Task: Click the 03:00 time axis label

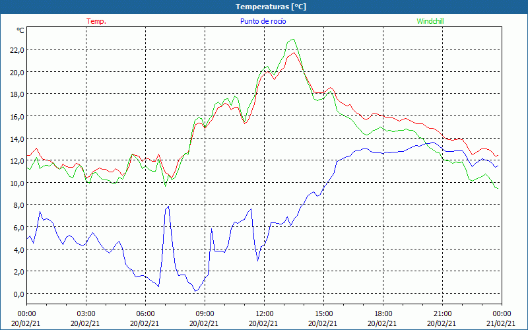Action: 86,314
